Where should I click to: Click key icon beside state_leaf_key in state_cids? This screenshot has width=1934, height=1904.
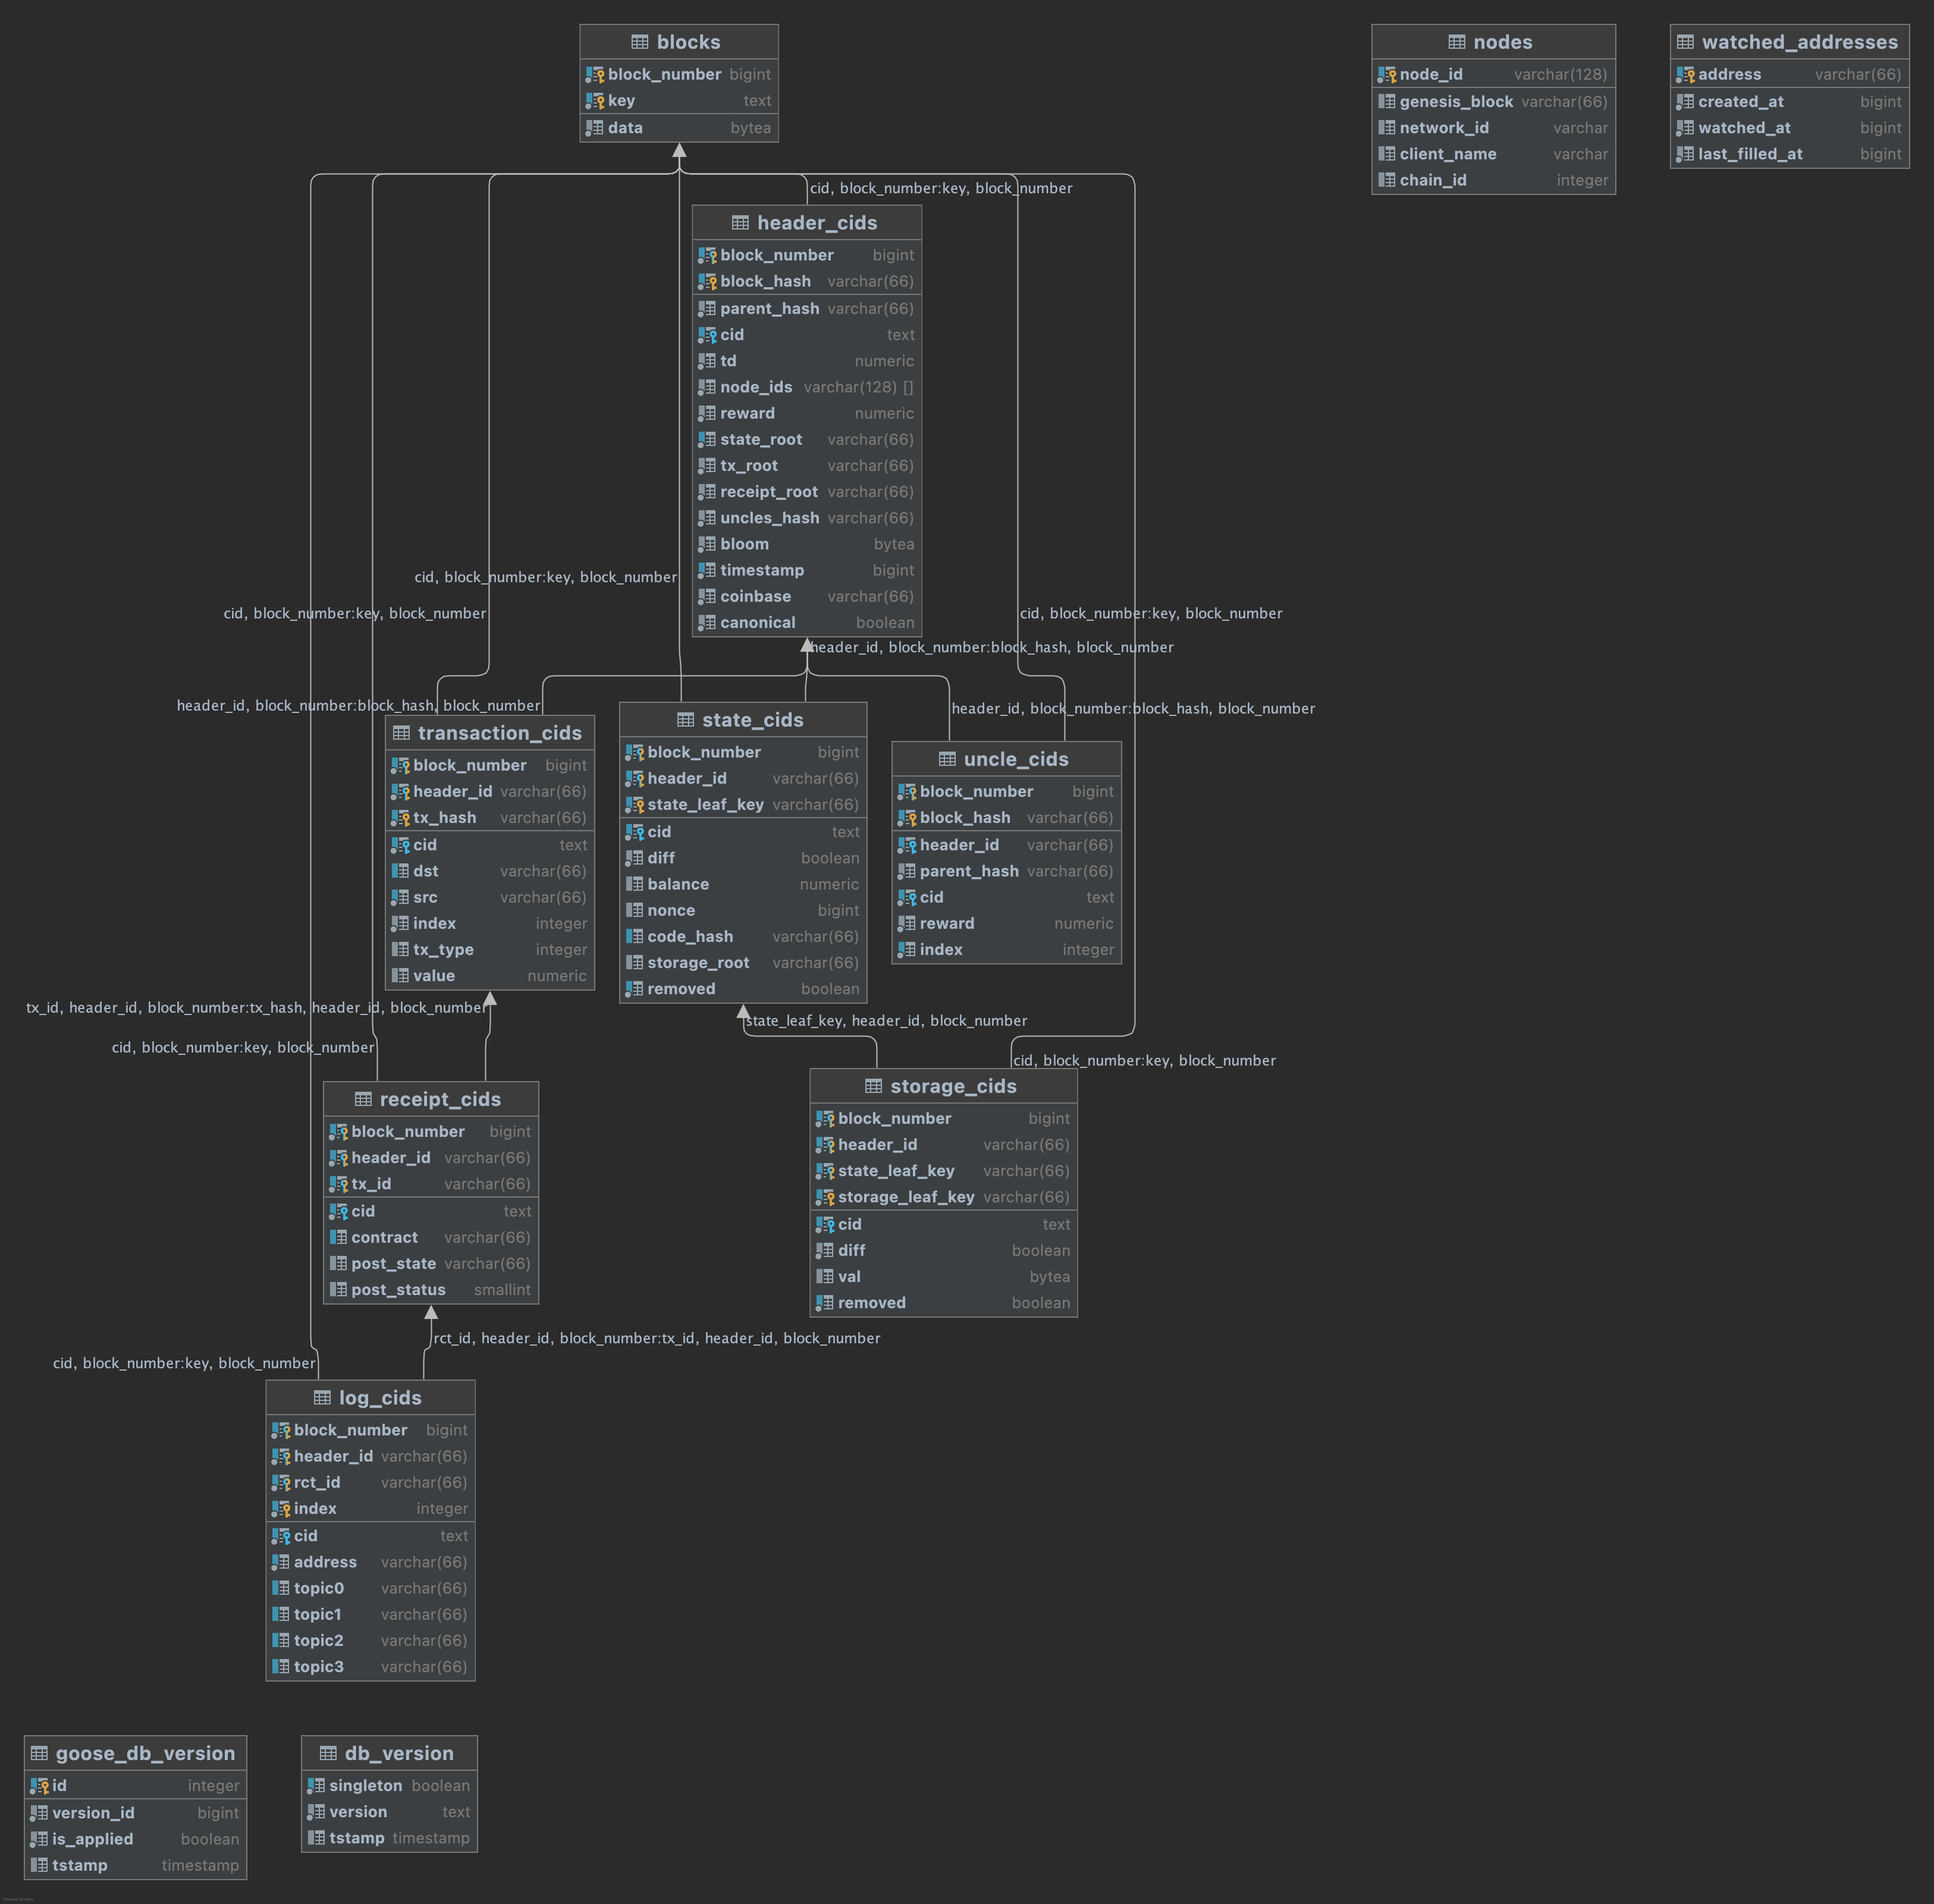coord(634,804)
